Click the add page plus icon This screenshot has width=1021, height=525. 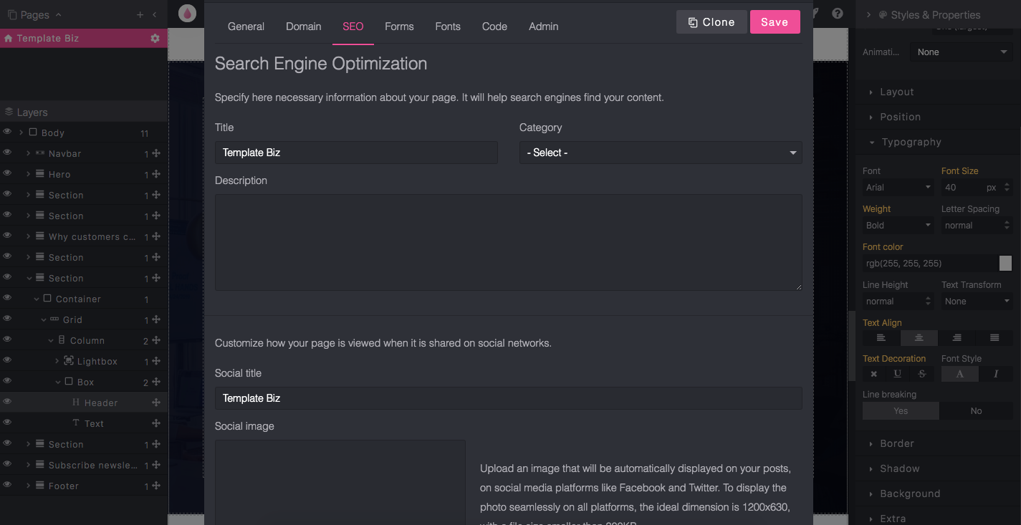(x=140, y=14)
